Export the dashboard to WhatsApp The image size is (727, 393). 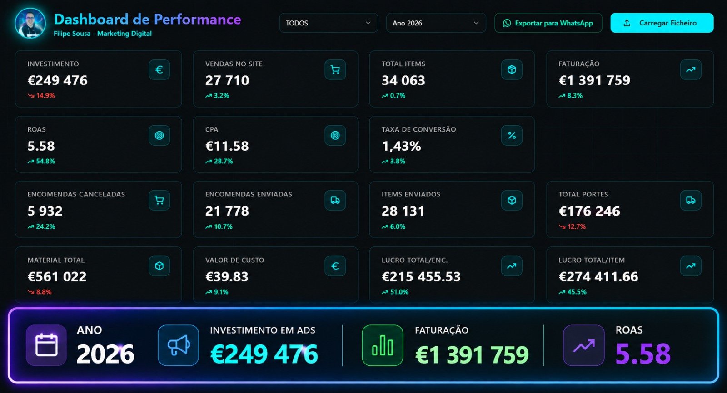[x=548, y=23]
